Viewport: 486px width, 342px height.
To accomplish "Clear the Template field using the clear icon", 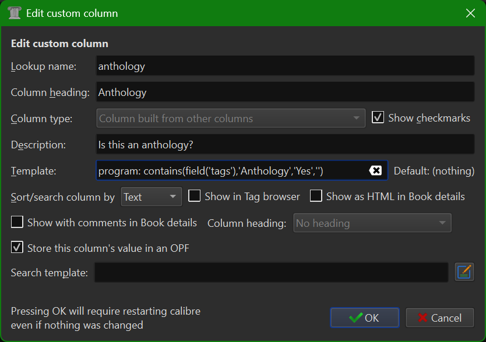I will click(x=376, y=170).
